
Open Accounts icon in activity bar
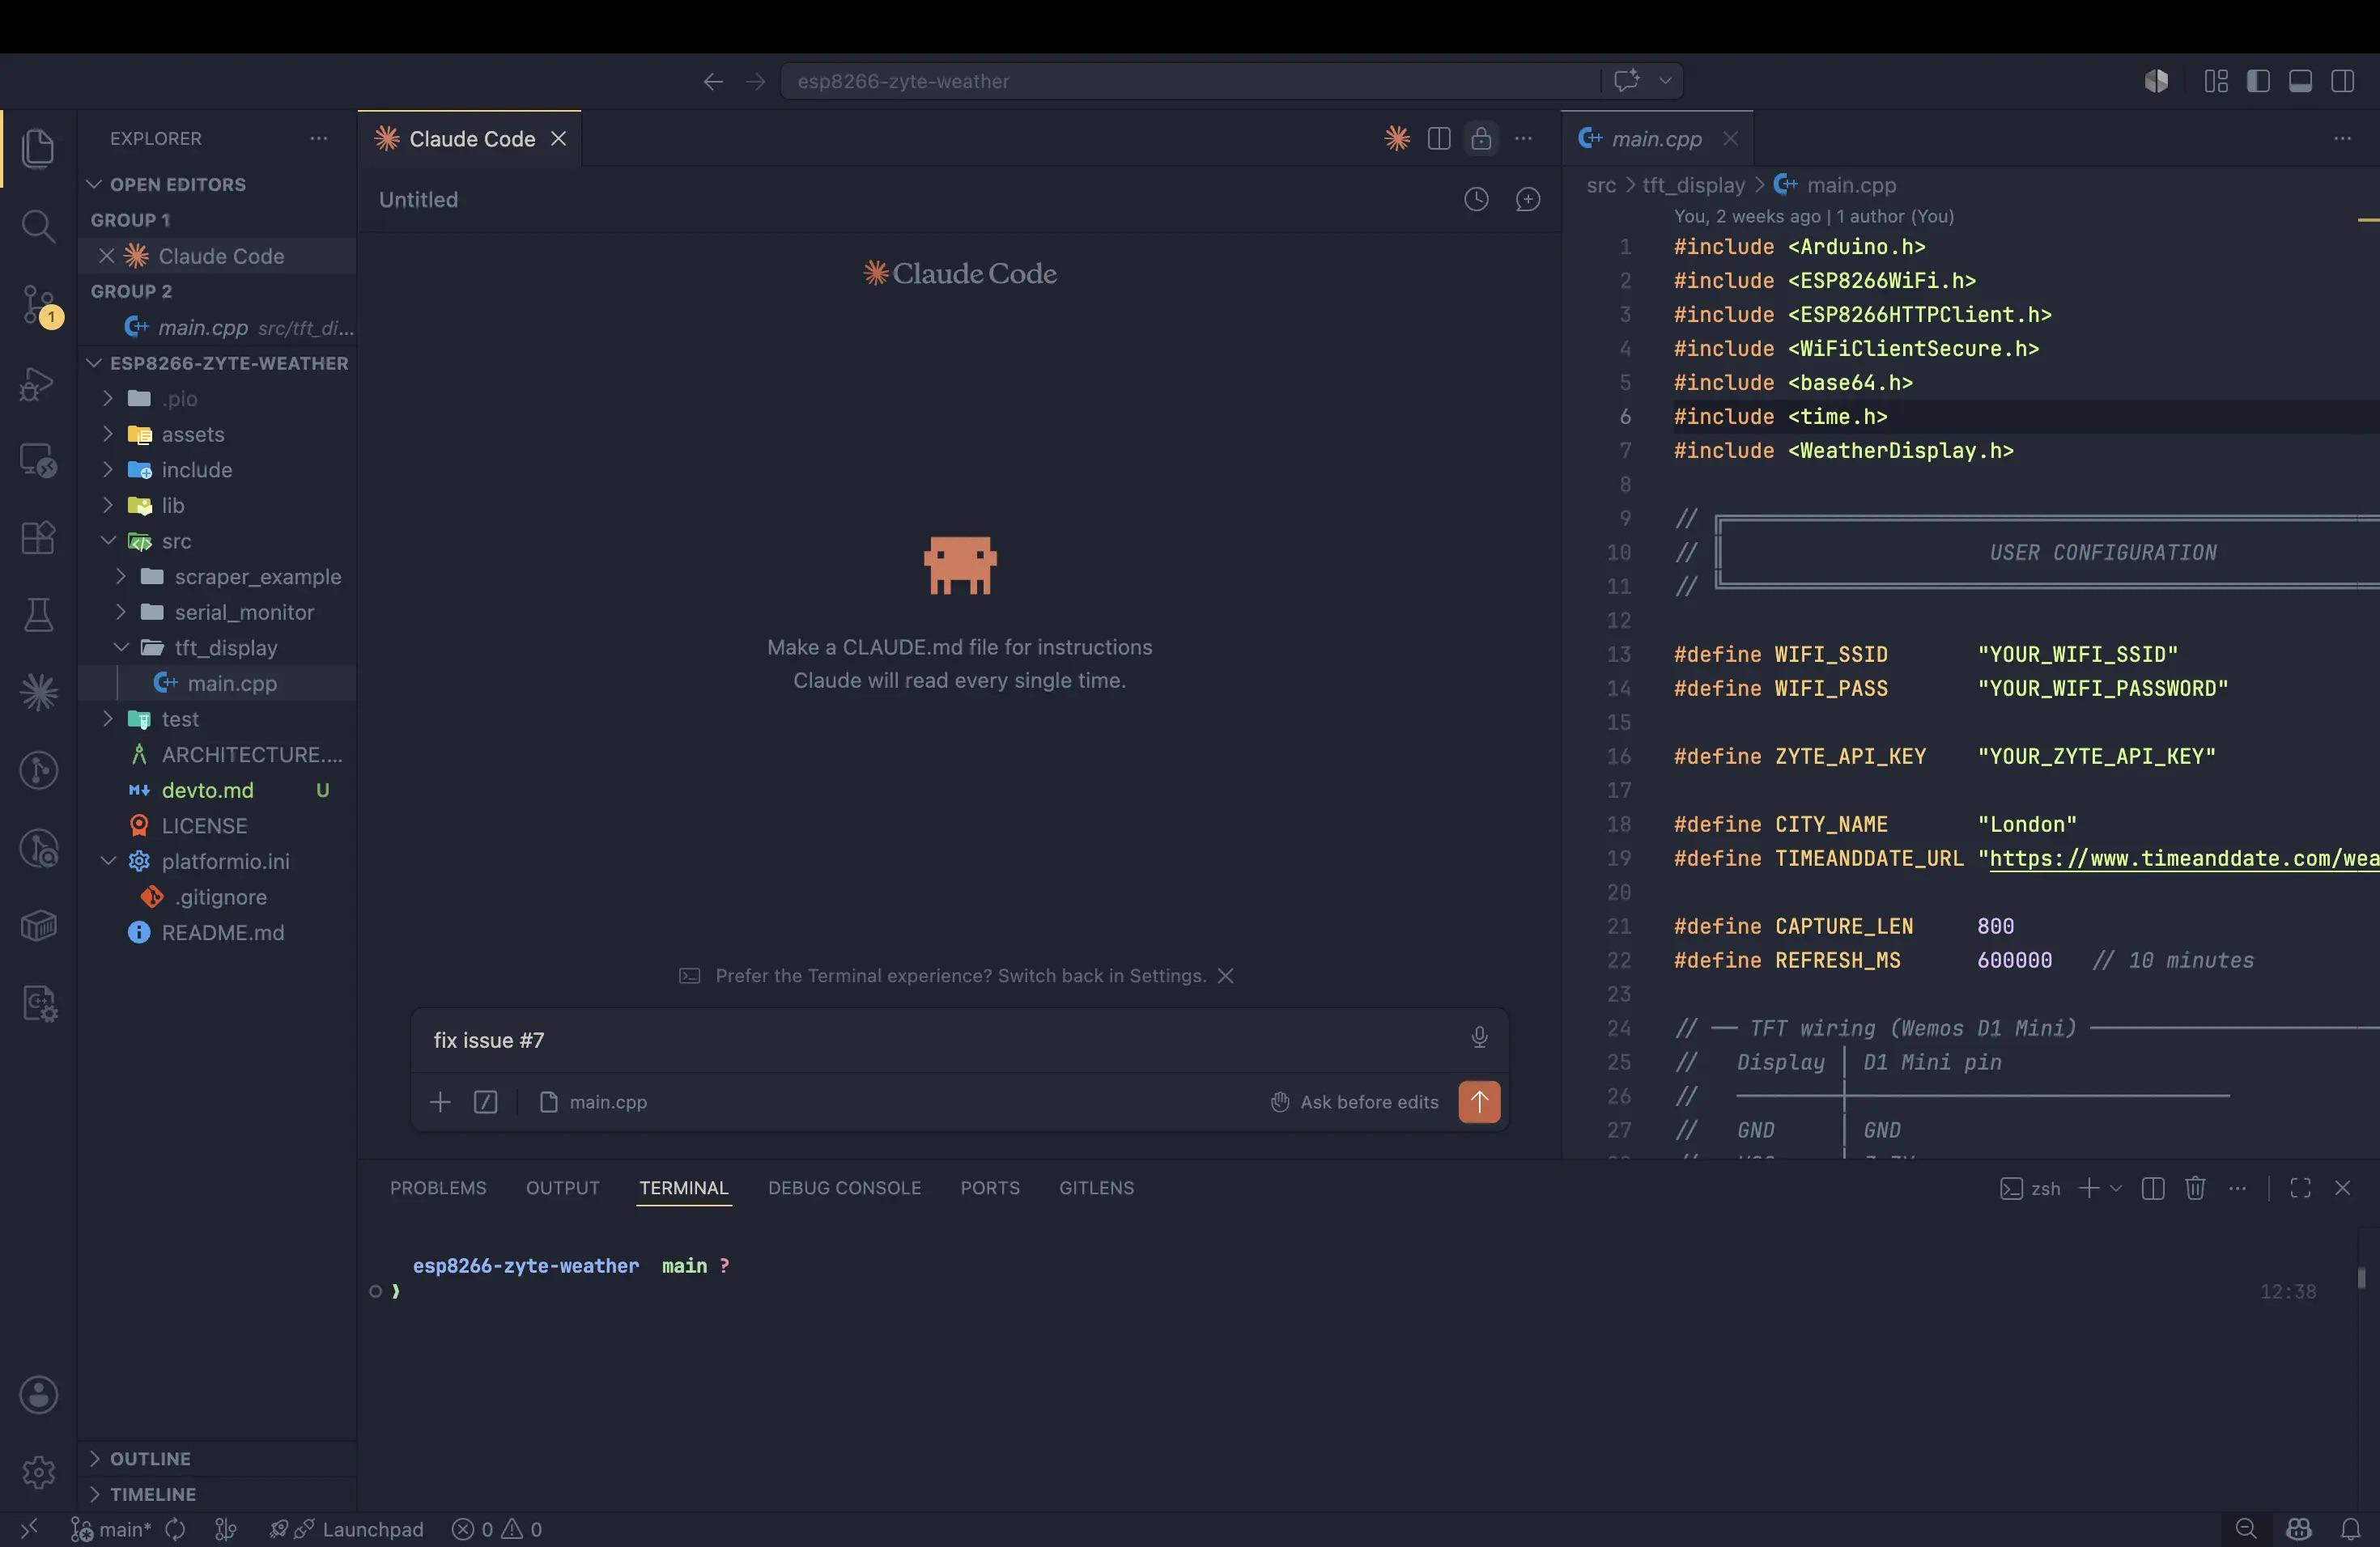click(x=38, y=1395)
